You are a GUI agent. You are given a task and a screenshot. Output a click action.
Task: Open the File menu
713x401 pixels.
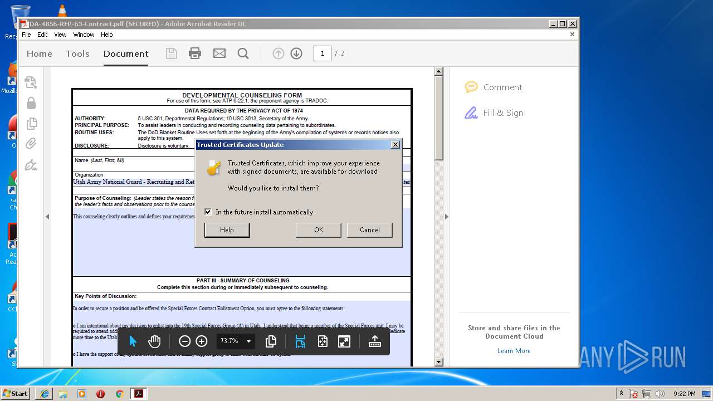(x=26, y=35)
